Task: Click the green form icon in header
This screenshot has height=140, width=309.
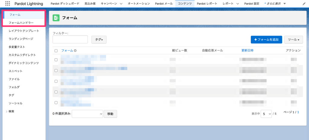Action: click(56, 18)
